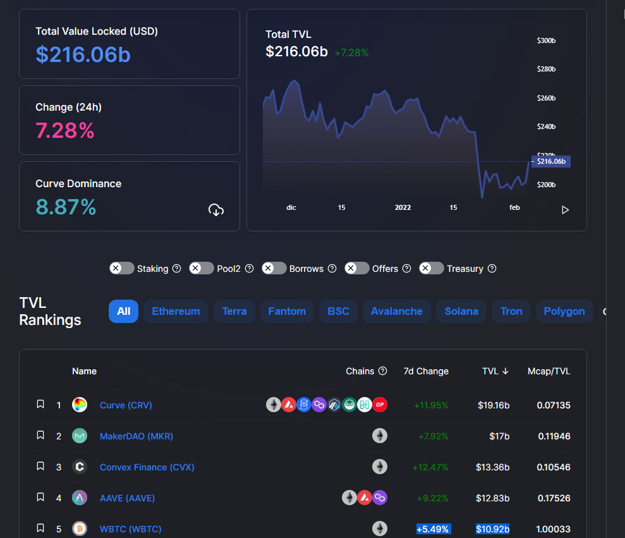Click Ethereum chain icon in Convex Finance row
Screen dimensions: 625x538
click(x=380, y=467)
